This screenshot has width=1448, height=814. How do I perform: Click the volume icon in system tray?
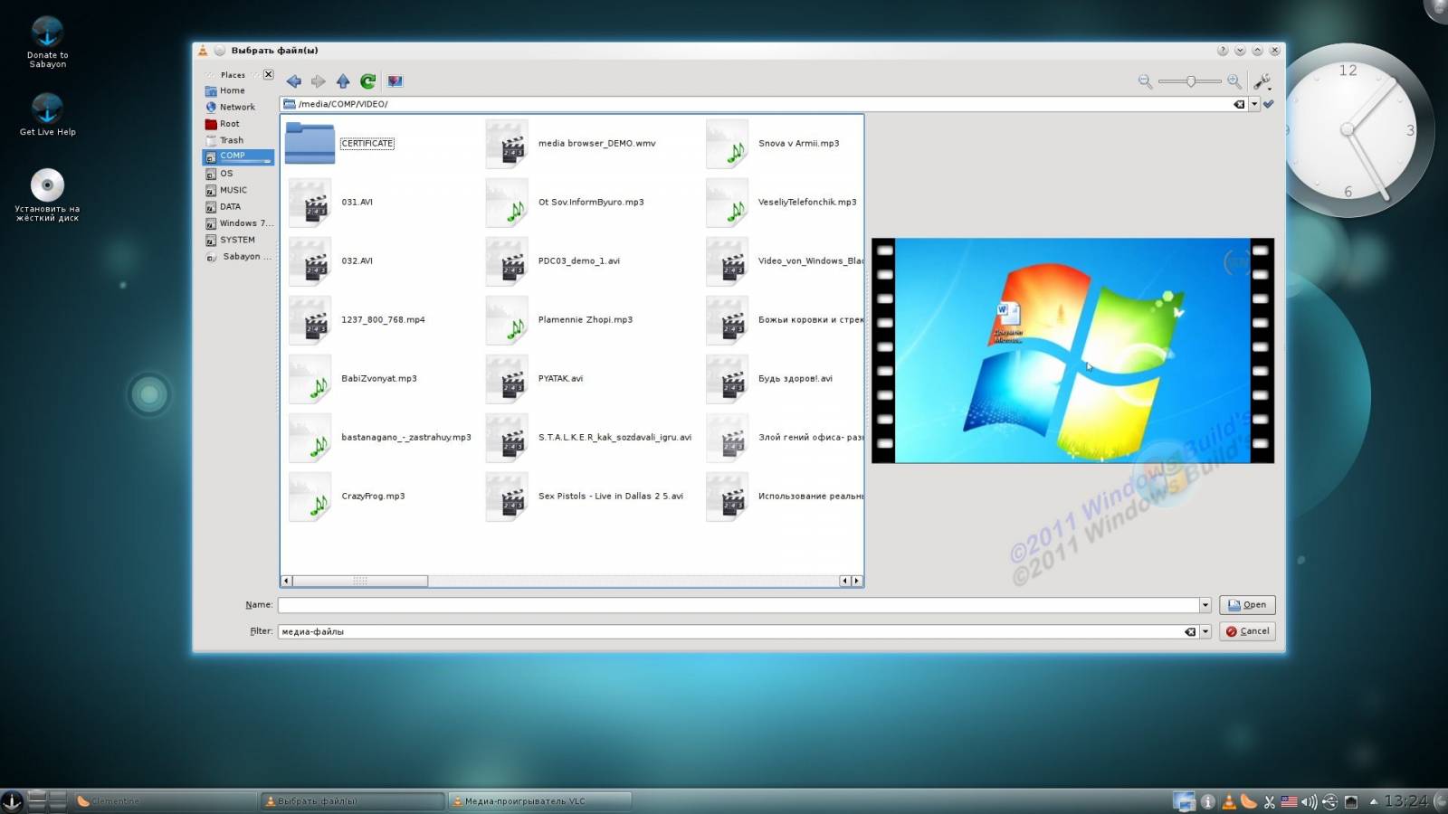pos(1309,801)
